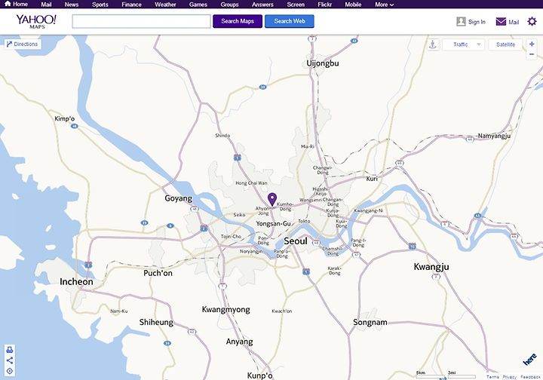Image resolution: width=543 pixels, height=380 pixels.
Task: Zoom out with the minus button
Action: pos(532,54)
